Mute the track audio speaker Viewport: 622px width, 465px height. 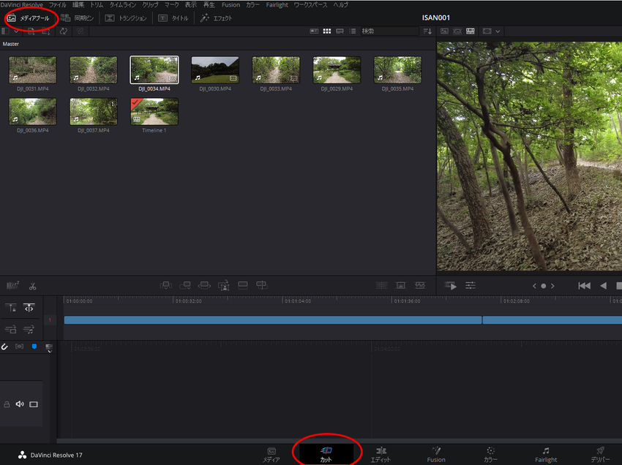(20, 404)
